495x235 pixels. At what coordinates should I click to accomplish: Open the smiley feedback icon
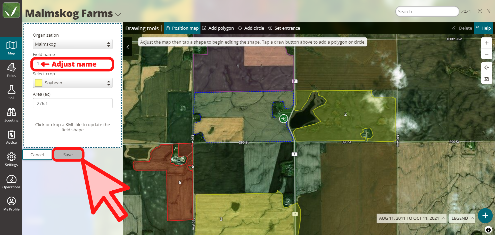point(480,11)
